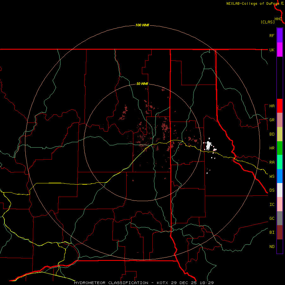Click the magenta UK legend color swatch
The height and width of the screenshot is (285, 285).
coord(280,50)
